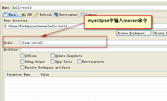Focus the Goals field with clean install
Image resolution: width=167 pixels, height=101 pixels.
click(x=94, y=43)
